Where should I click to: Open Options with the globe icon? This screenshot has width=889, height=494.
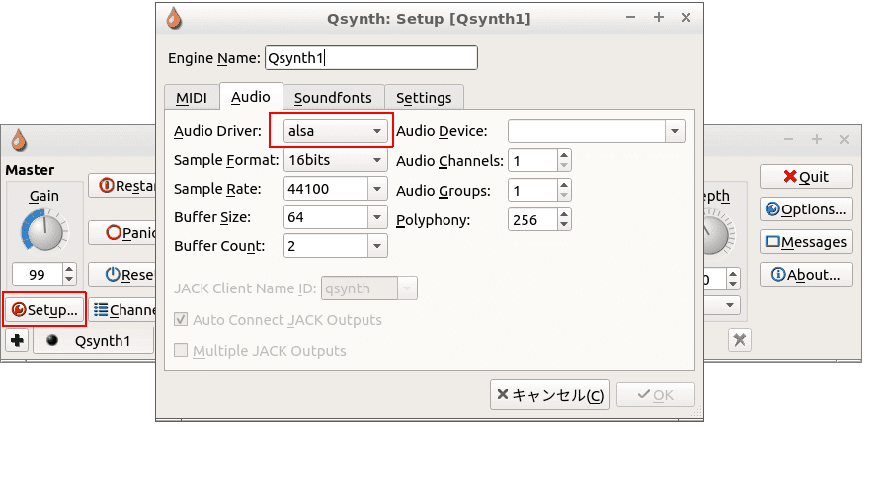click(x=805, y=209)
